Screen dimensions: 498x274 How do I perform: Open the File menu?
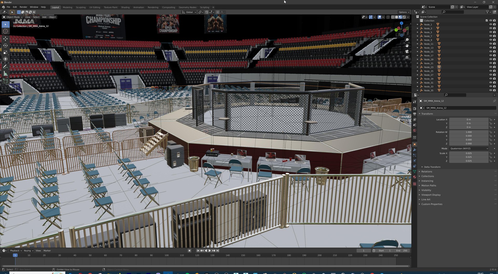[x=8, y=7]
